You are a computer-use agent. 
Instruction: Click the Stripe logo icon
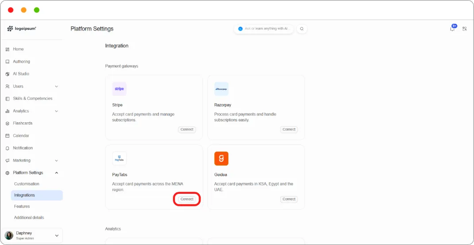(x=119, y=89)
